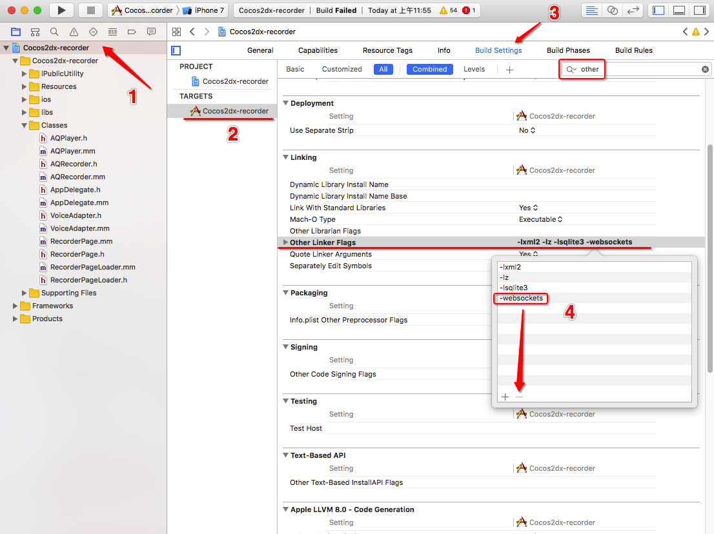Screen dimensions: 714x534
Task: Open the Symbol navigator
Action: coord(35,32)
